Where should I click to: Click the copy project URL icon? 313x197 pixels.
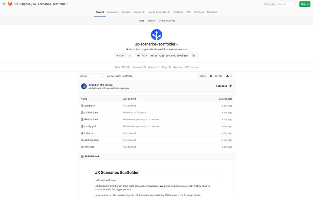194,56
